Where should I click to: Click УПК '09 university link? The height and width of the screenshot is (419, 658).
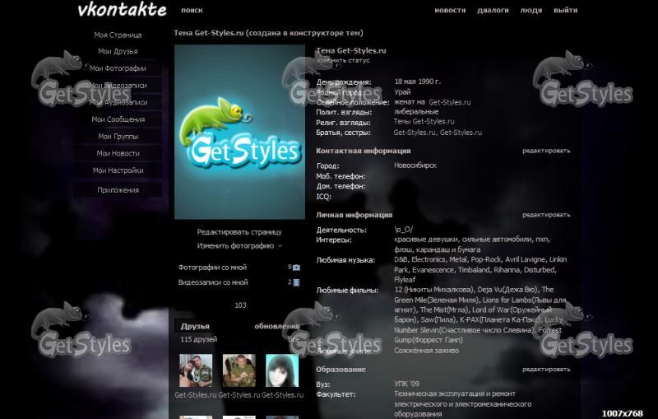(406, 384)
